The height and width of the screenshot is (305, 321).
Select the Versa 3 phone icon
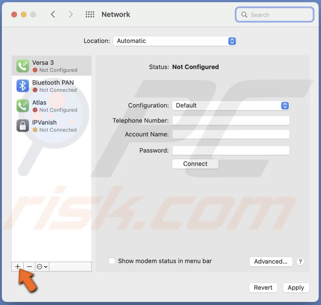tap(22, 66)
